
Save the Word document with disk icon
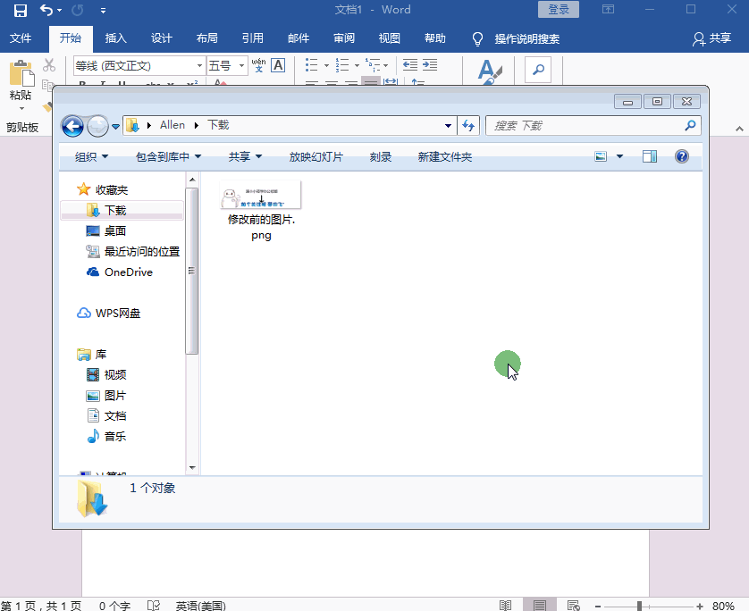(x=20, y=10)
